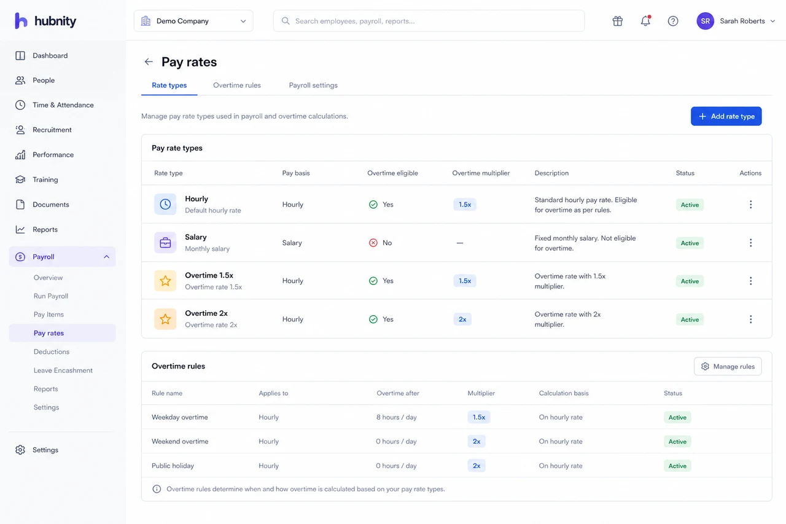Screen dimensions: 786x524
Task: Click the SR user avatar
Action: tap(706, 21)
